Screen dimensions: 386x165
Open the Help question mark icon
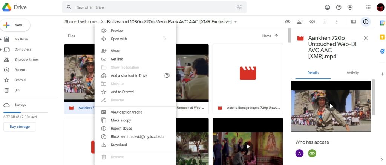click(339, 7)
